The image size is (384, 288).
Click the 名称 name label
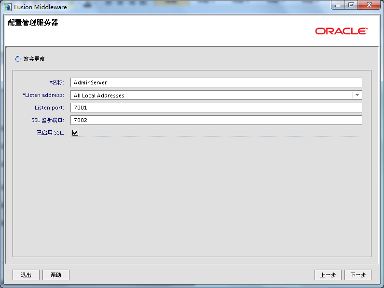57,82
